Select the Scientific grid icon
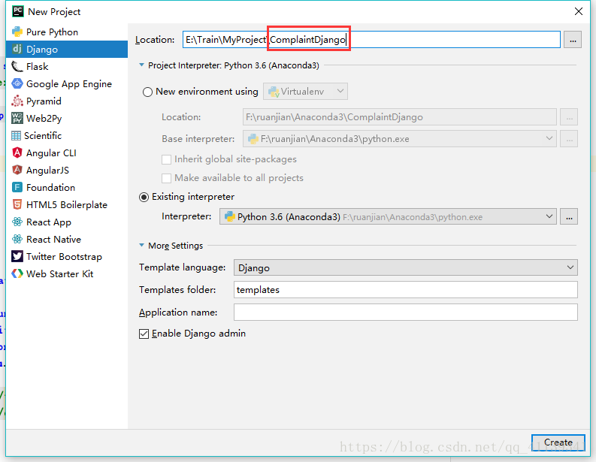This screenshot has height=462, width=596. coord(16,136)
